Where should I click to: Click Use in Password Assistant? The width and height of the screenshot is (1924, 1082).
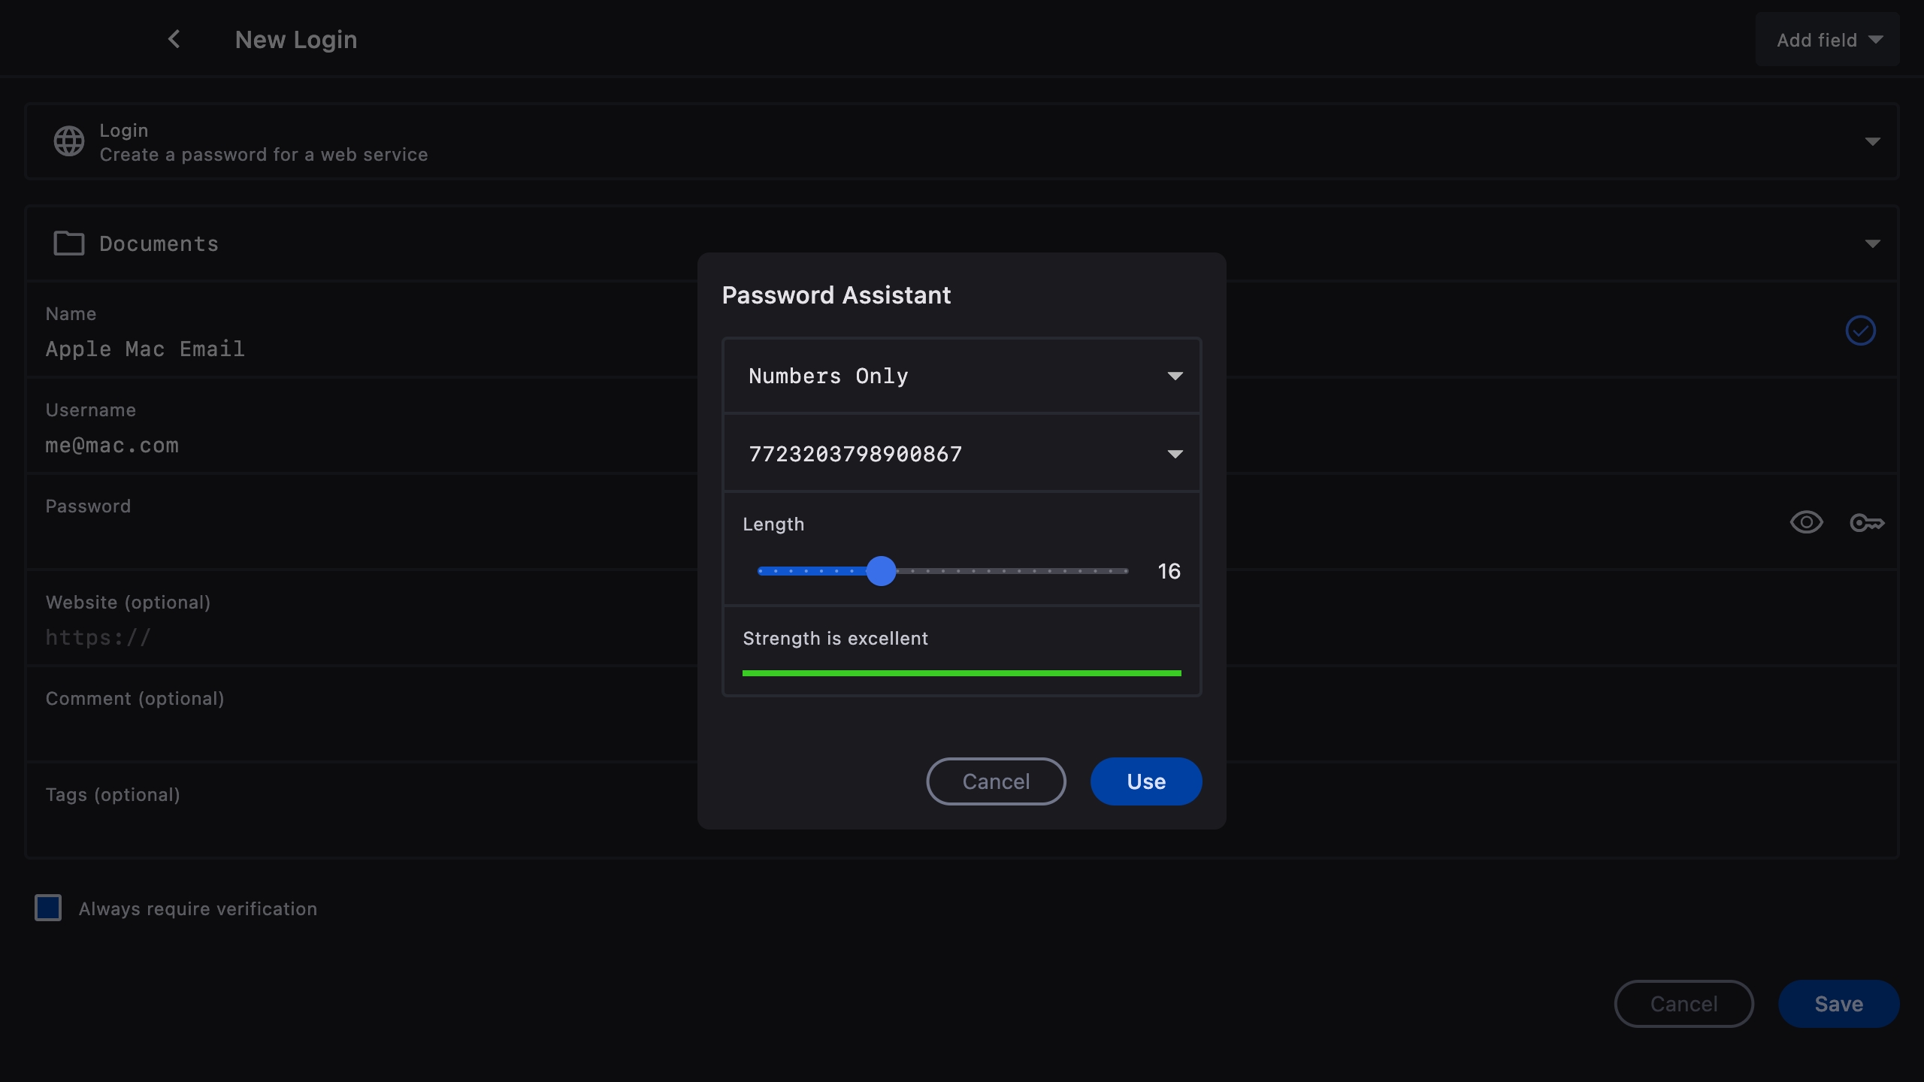(x=1145, y=781)
